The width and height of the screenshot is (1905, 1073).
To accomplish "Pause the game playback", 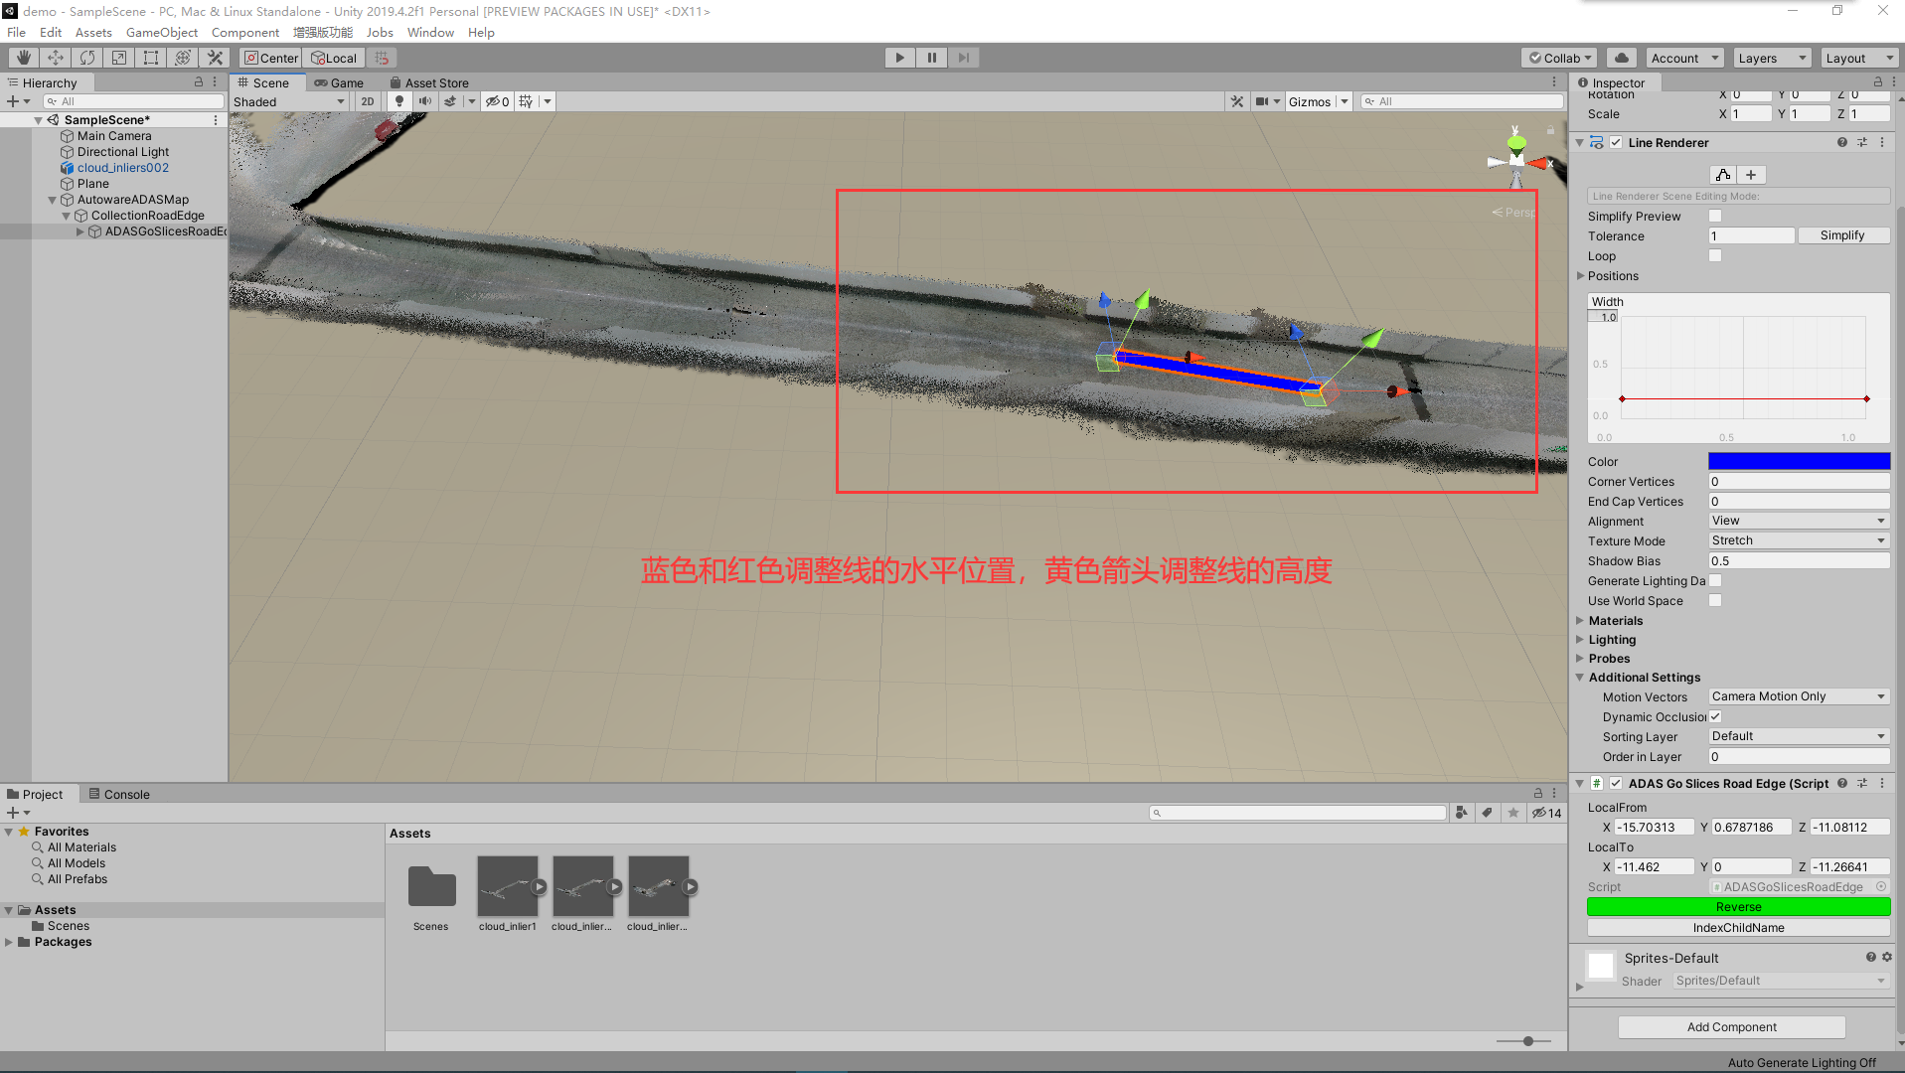I will point(931,58).
